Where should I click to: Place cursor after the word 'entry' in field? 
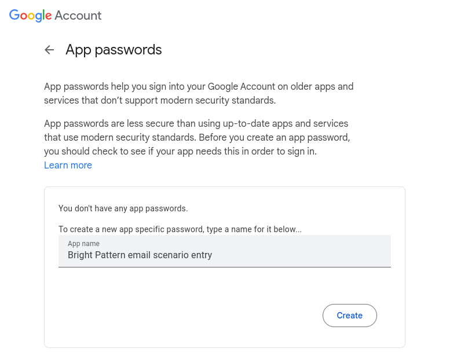[213, 255]
